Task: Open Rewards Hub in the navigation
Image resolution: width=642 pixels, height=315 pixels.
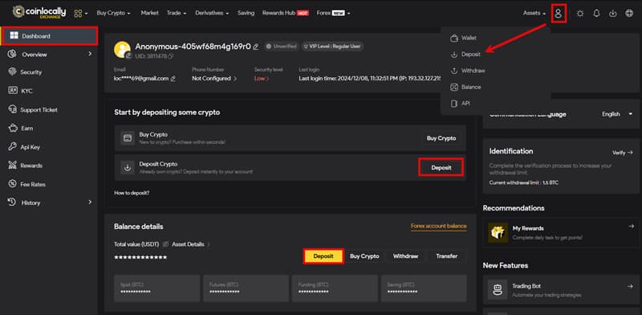Action: (x=286, y=13)
